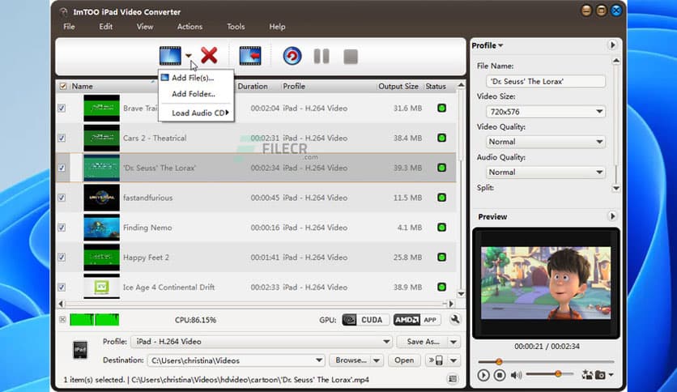This screenshot has height=392, width=677.
Task: Click the Profile panel expand arrow button
Action: coord(612,45)
